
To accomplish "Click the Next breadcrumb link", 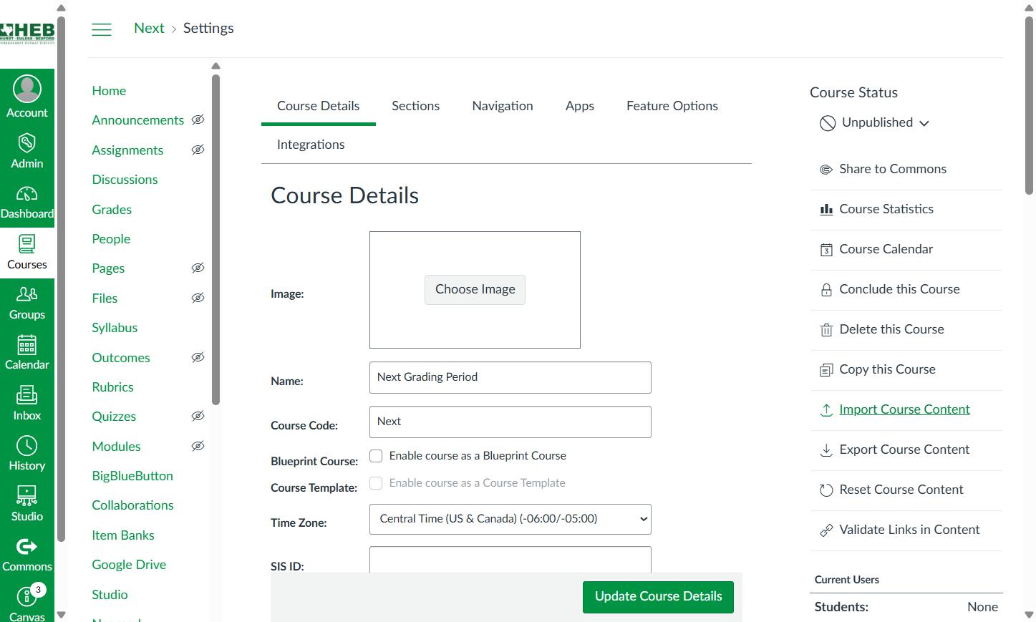I will pyautogui.click(x=149, y=28).
